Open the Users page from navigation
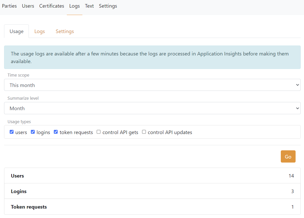This screenshot has width=304, height=218. [28, 6]
